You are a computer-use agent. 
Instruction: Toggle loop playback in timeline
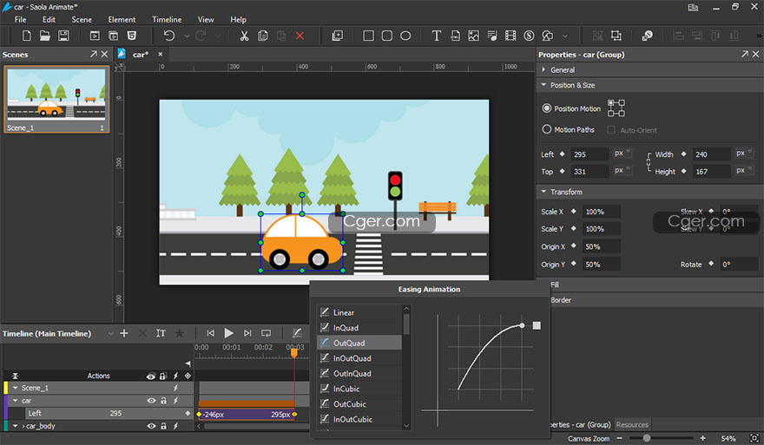[x=266, y=333]
